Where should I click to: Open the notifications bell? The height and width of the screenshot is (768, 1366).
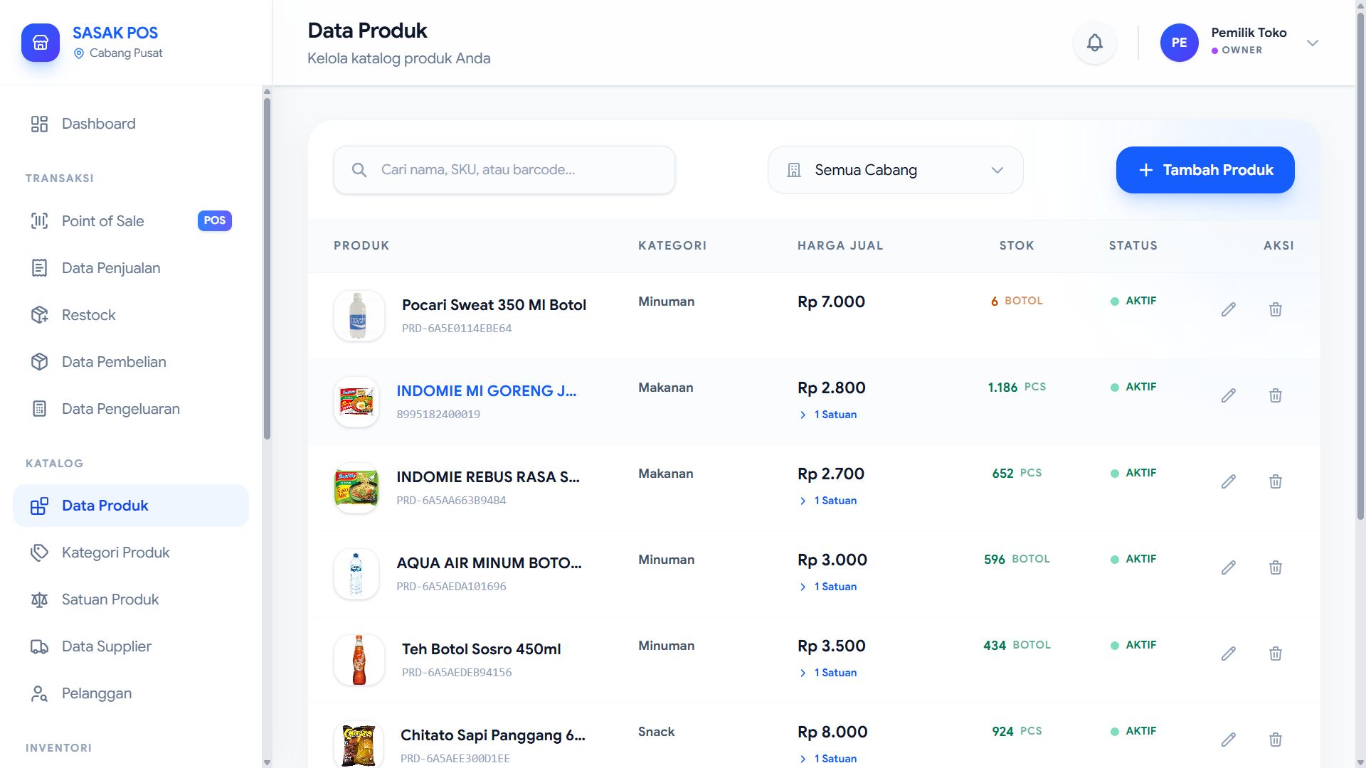[1094, 43]
